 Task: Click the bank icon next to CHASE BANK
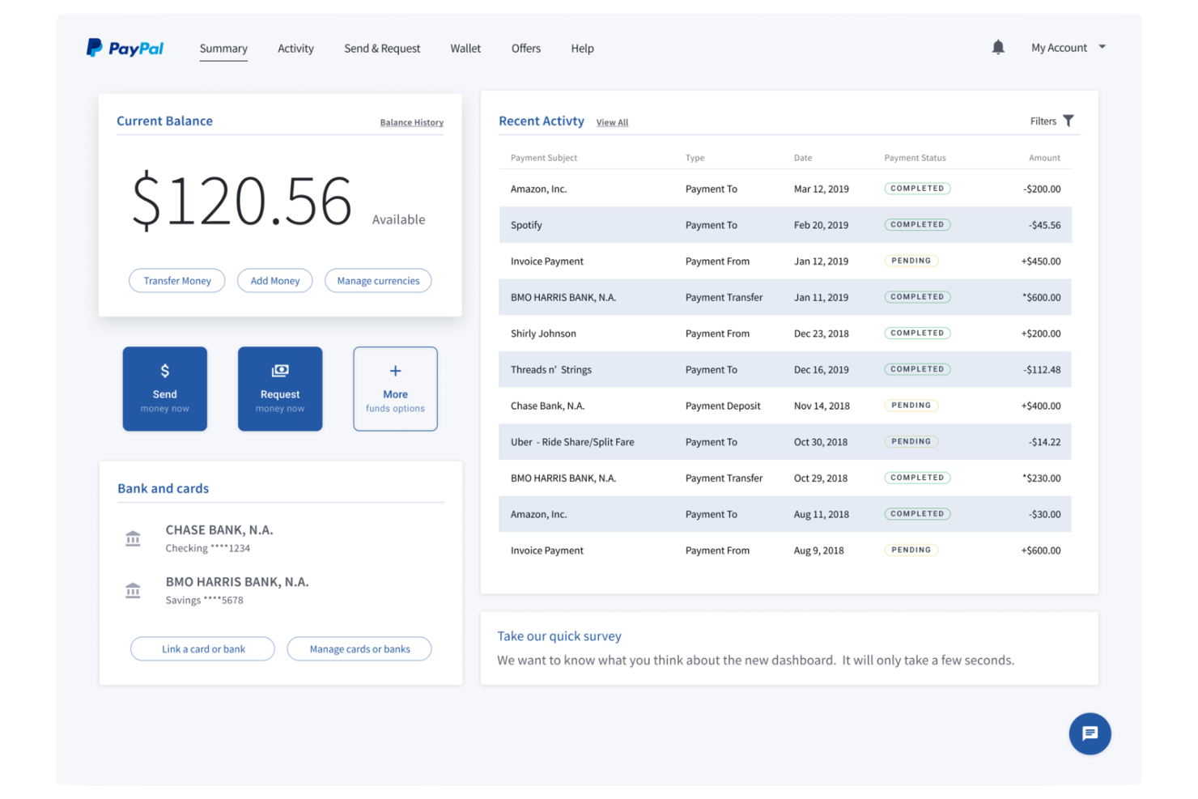click(x=133, y=538)
